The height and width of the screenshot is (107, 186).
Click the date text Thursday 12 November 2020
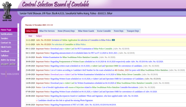point(35,25)
